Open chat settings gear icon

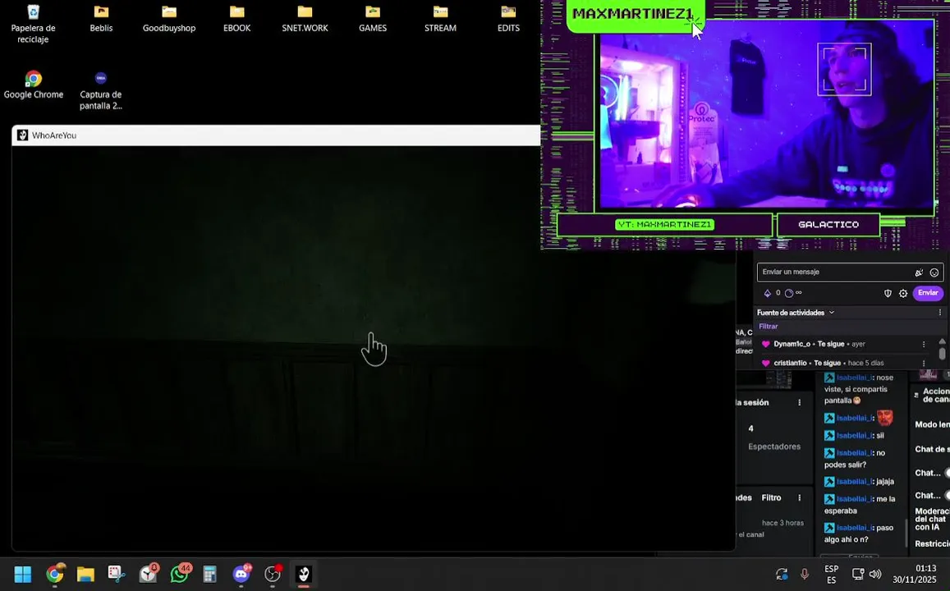[x=902, y=293]
